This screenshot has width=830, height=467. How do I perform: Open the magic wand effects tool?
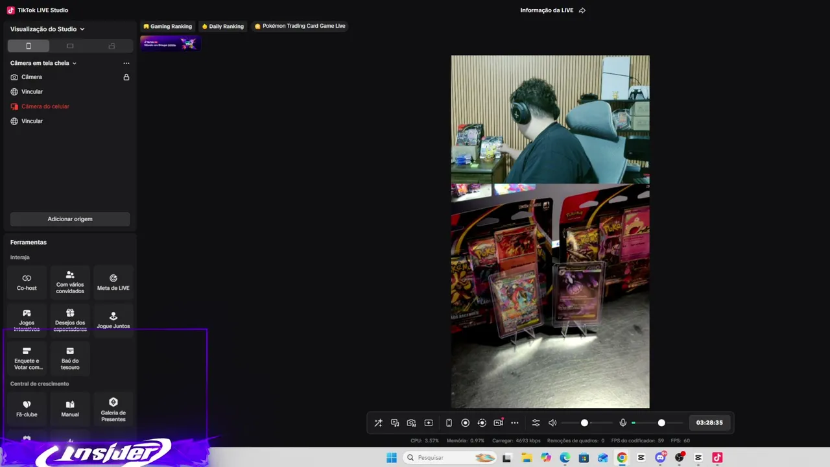coord(378,423)
